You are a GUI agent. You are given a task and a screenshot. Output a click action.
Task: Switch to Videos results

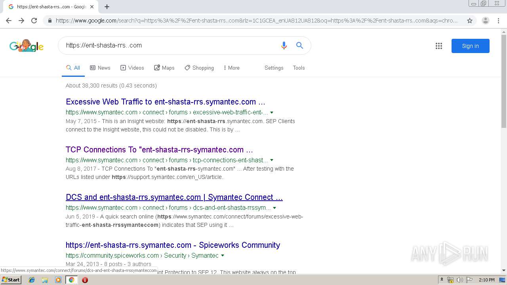pos(132,68)
